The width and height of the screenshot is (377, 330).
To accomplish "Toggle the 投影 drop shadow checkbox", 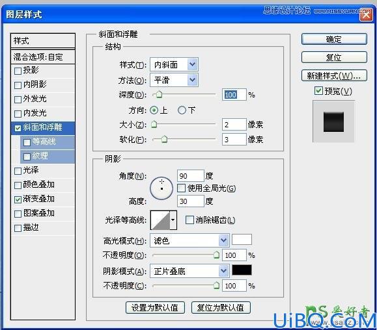I will coord(18,71).
